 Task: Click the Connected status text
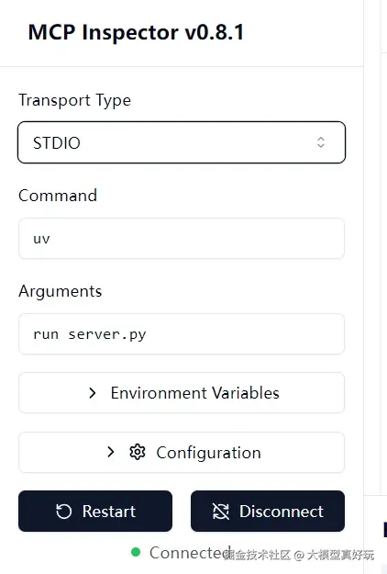(190, 552)
